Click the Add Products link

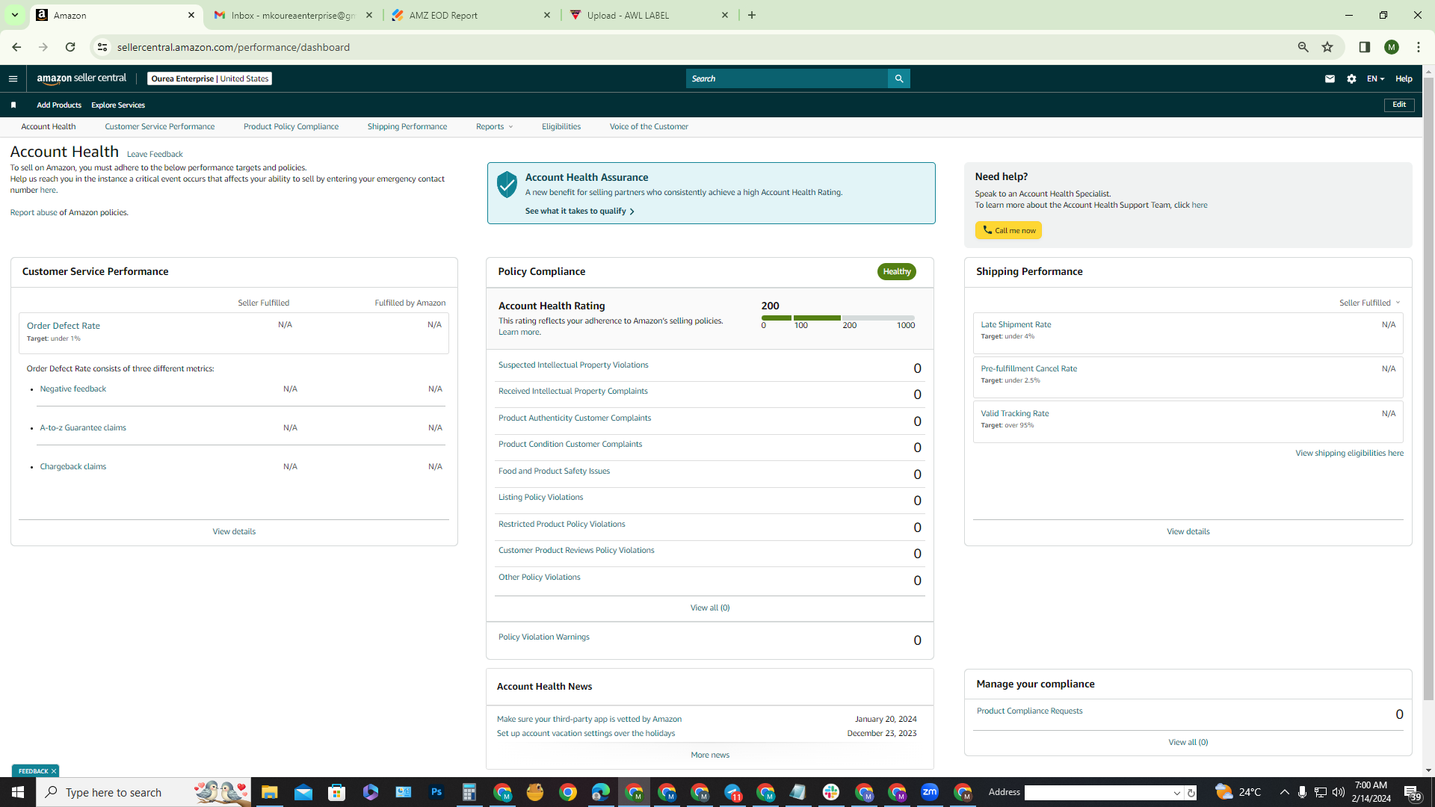[59, 105]
